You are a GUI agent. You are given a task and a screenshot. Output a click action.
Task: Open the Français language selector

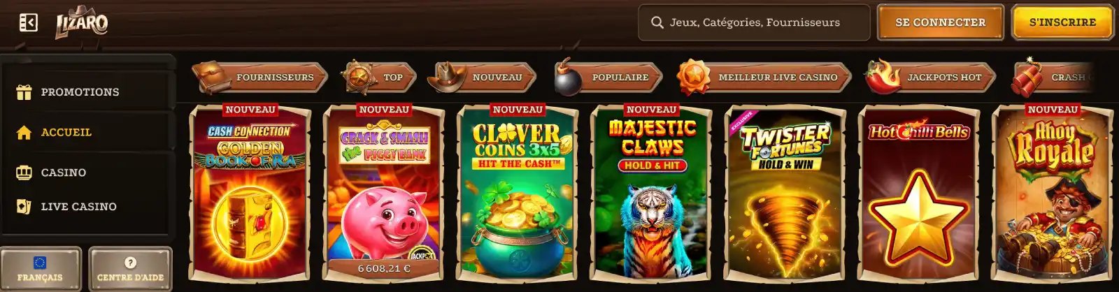pos(40,269)
